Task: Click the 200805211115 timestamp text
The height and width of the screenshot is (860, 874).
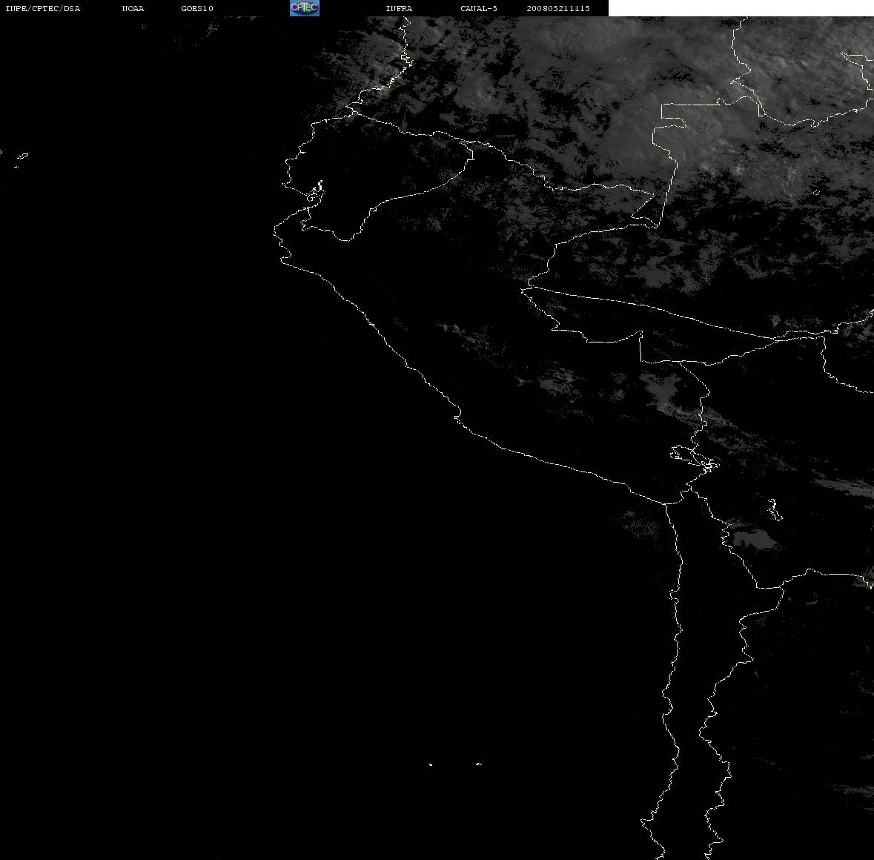Action: pos(558,8)
